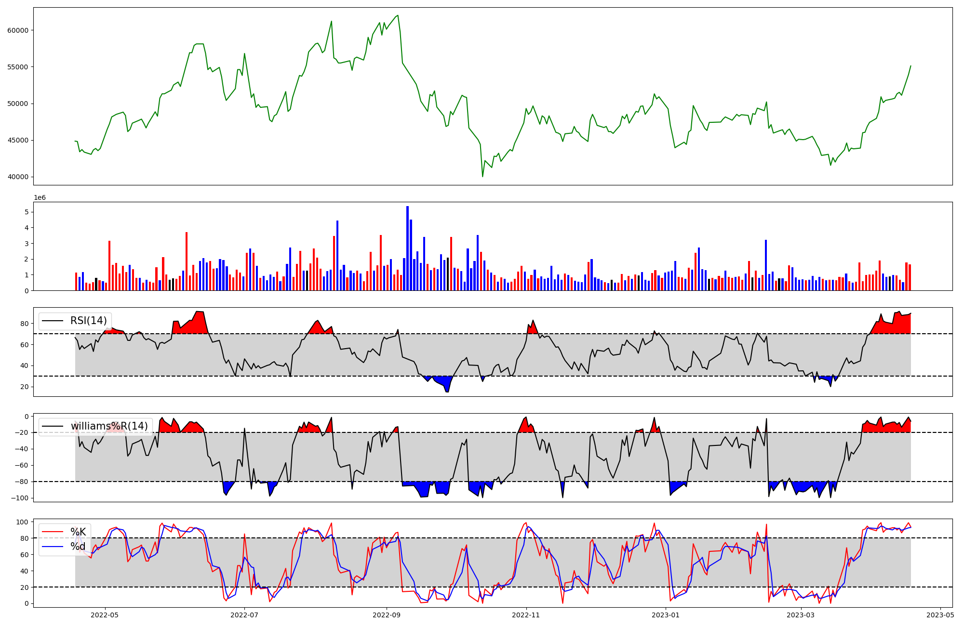This screenshot has width=964, height=626.
Task: Click the 50000 price axis label
Action: (x=18, y=104)
